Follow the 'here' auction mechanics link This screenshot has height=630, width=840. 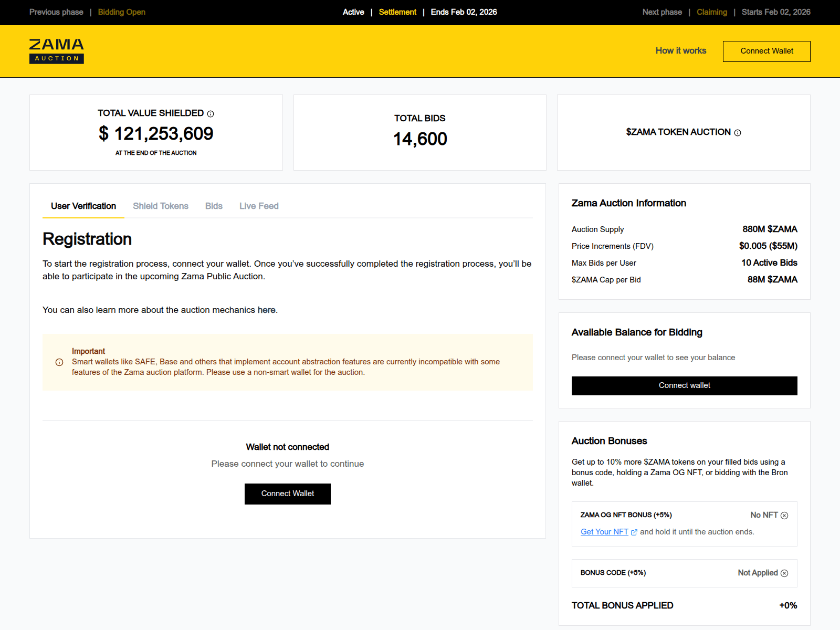(x=266, y=310)
